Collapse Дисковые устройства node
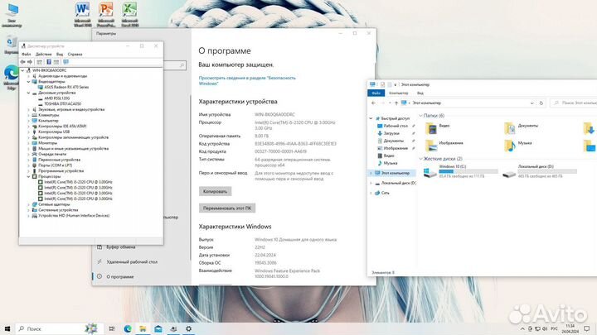The image size is (597, 335). [x=28, y=93]
